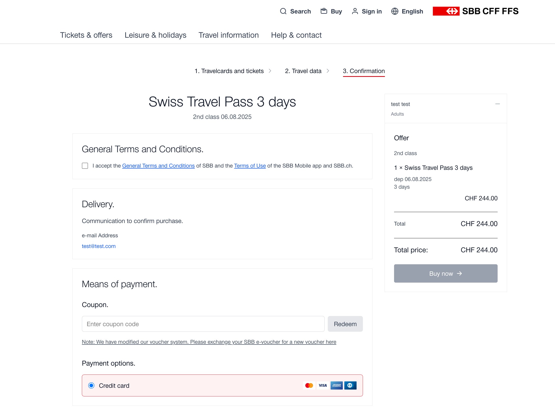Click the Buy text in header
This screenshot has height=415, width=555.
336,11
